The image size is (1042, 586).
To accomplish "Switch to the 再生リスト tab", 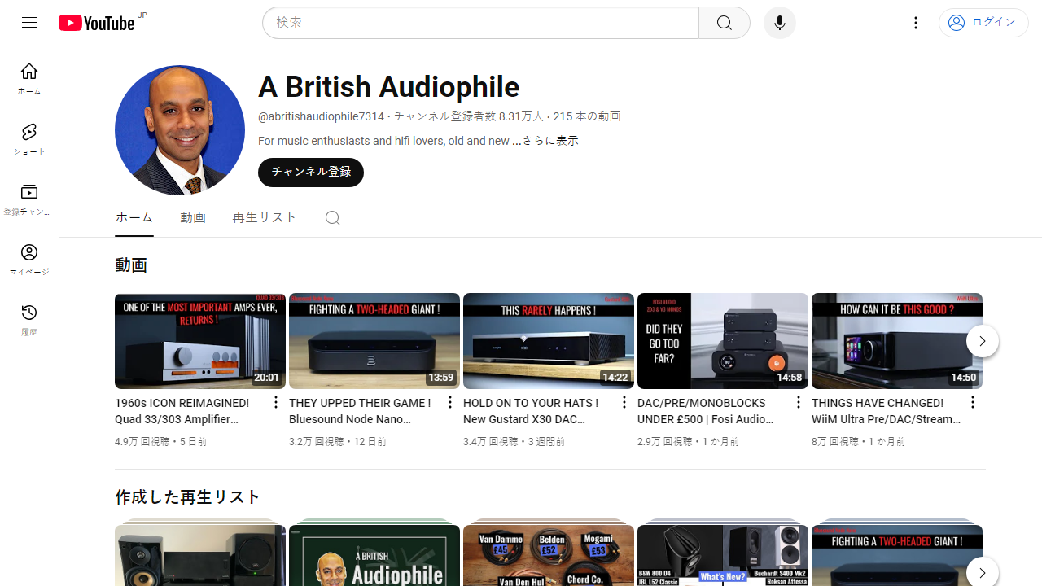I will tap(265, 217).
